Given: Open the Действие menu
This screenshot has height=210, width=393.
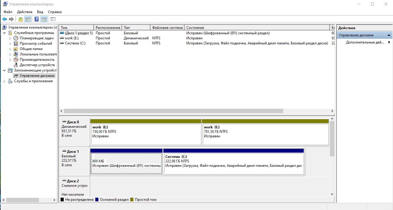Looking at the screenshot, I should coord(25,12).
